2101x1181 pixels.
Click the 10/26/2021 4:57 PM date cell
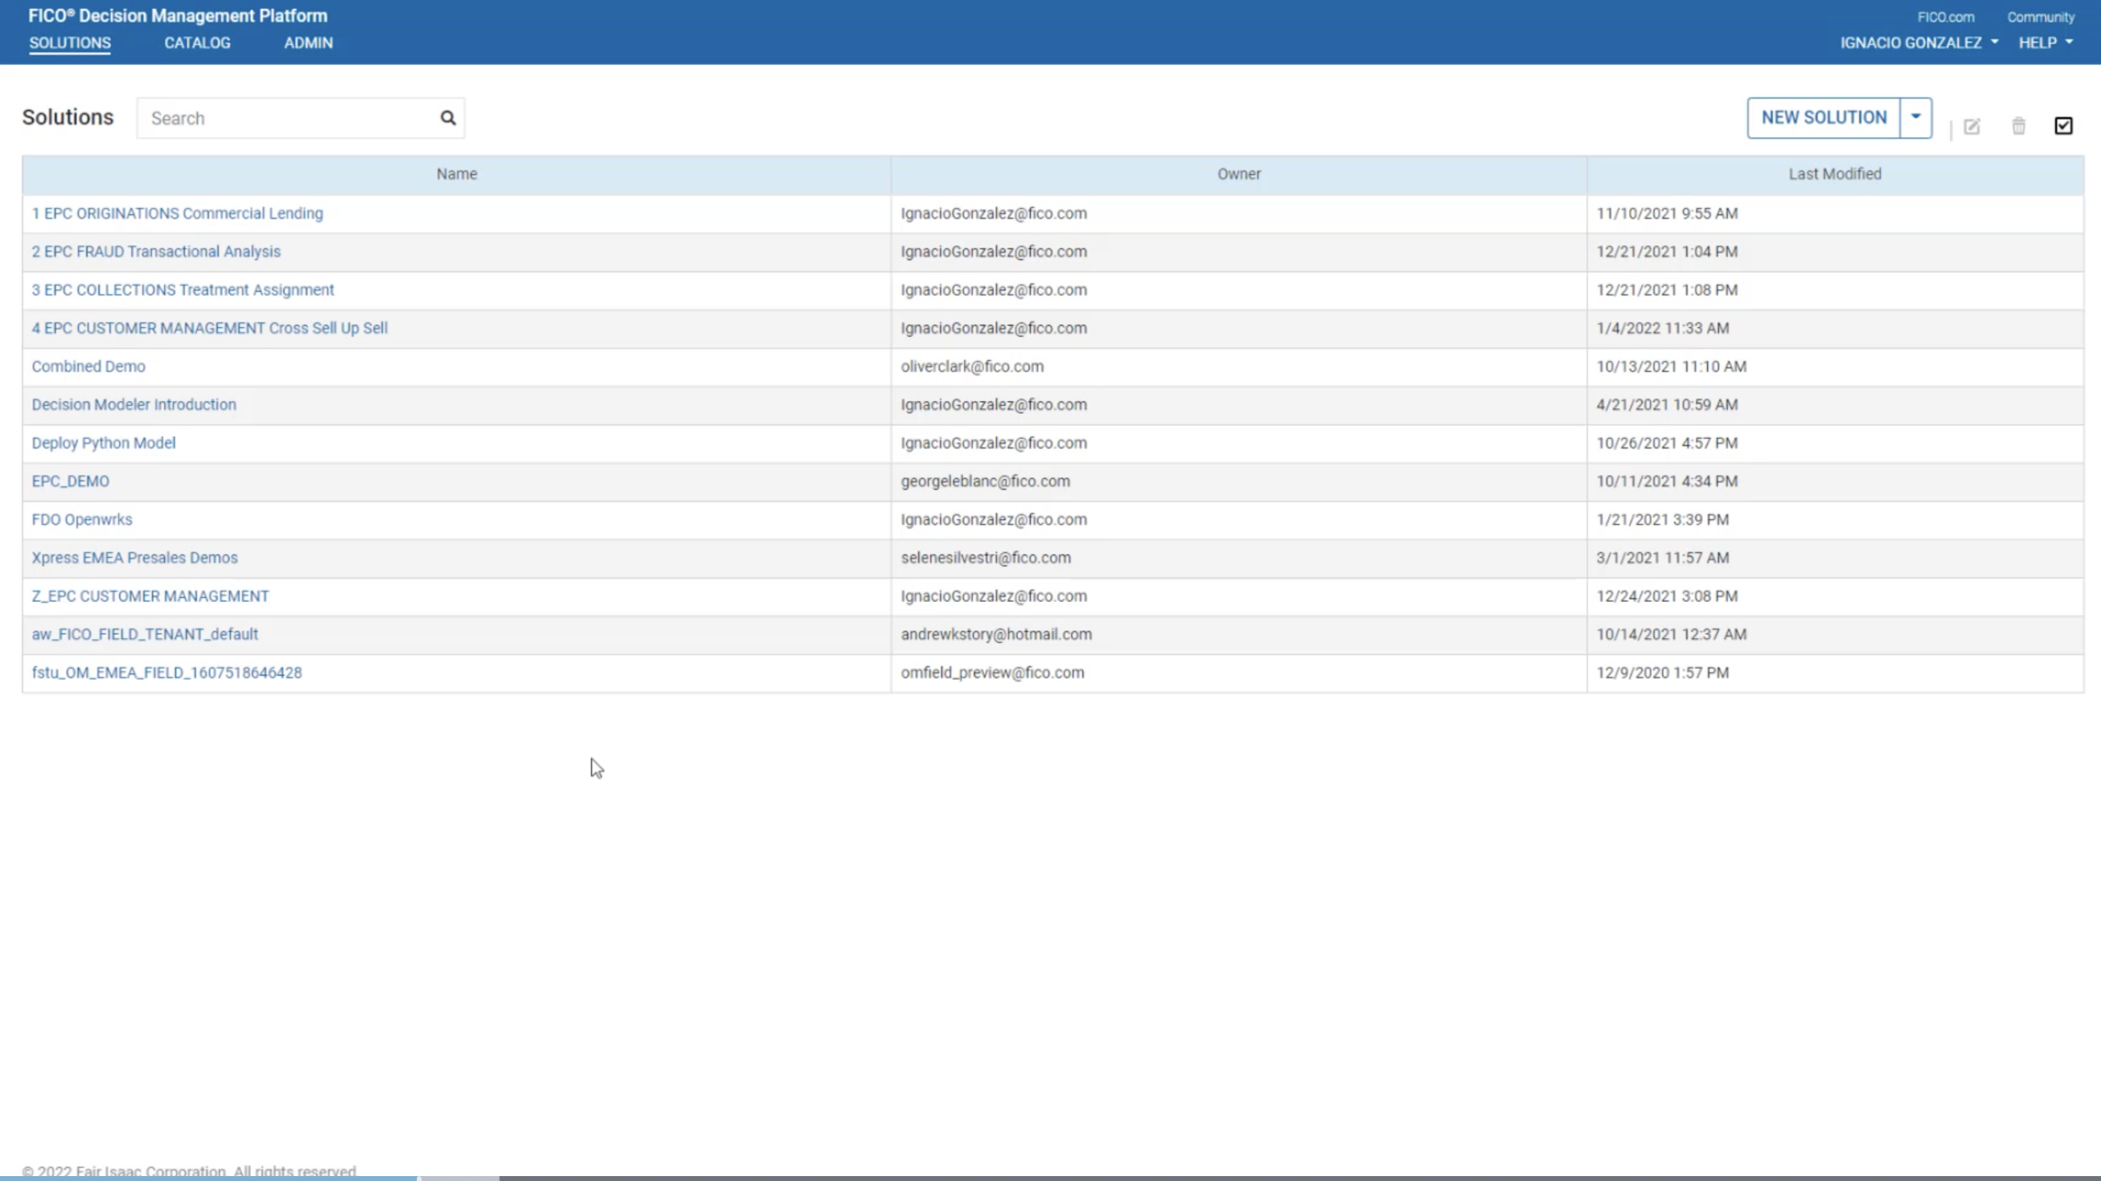point(1835,443)
